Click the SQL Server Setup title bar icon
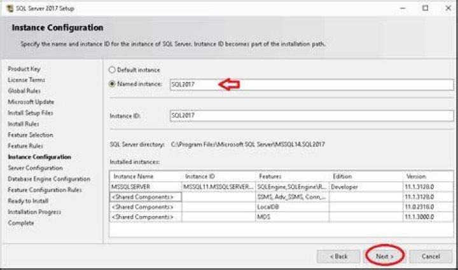 pos(10,8)
